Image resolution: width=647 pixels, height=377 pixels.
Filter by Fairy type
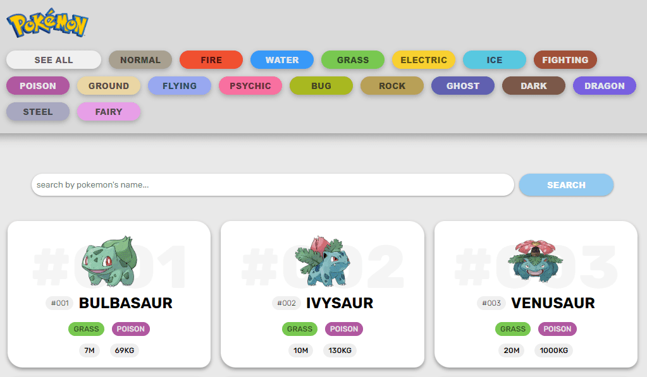[x=109, y=112]
